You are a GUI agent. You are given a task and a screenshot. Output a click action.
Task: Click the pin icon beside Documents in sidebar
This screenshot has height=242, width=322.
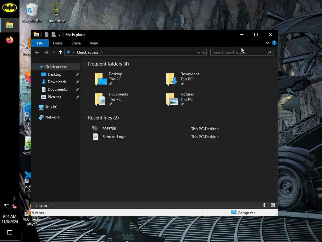(x=77, y=89)
